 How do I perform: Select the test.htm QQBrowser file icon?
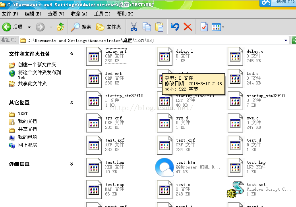click(x=164, y=167)
